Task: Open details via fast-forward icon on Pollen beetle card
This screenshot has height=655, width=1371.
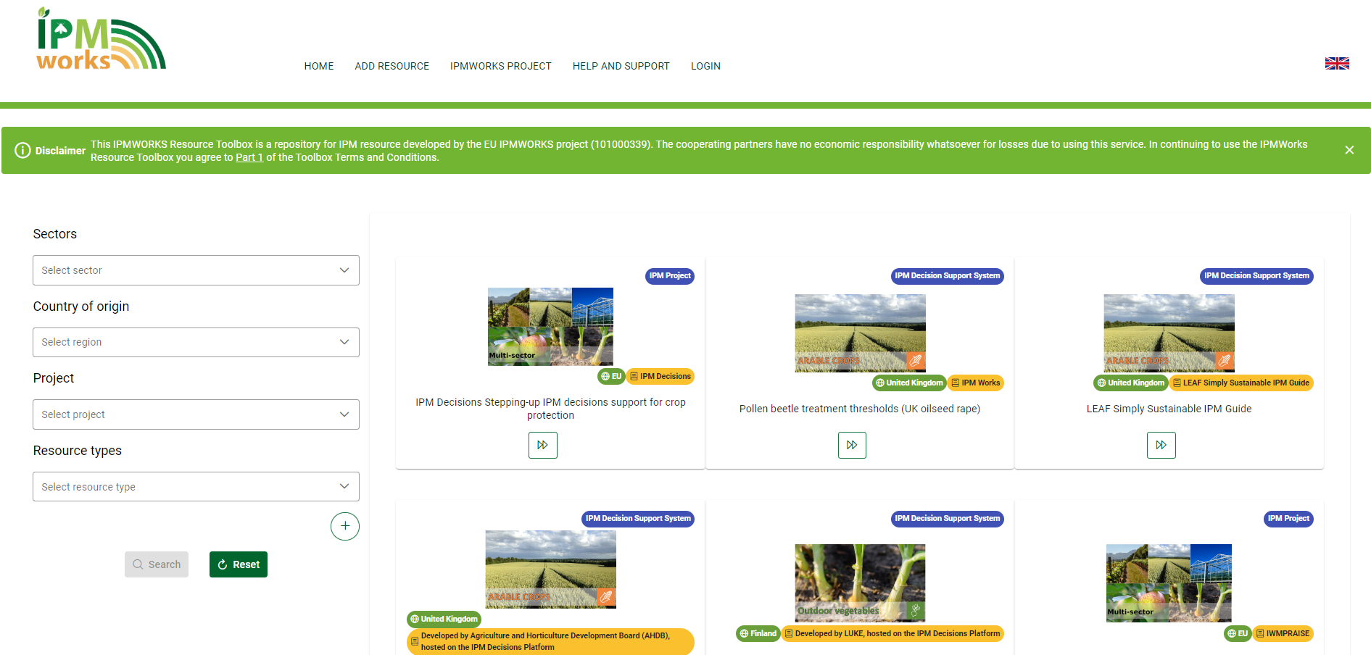Action: coord(852,445)
